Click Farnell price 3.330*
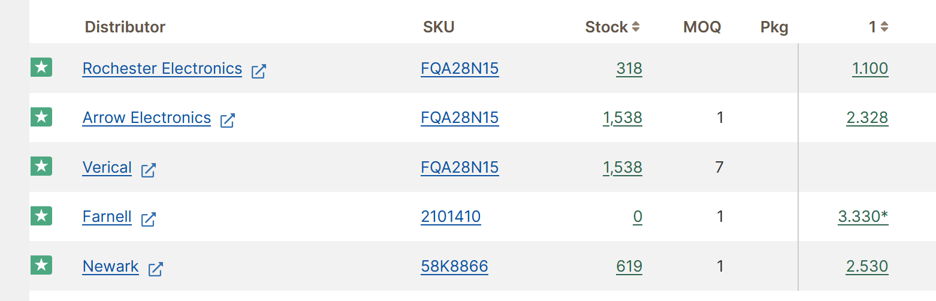The height and width of the screenshot is (301, 936). (863, 216)
